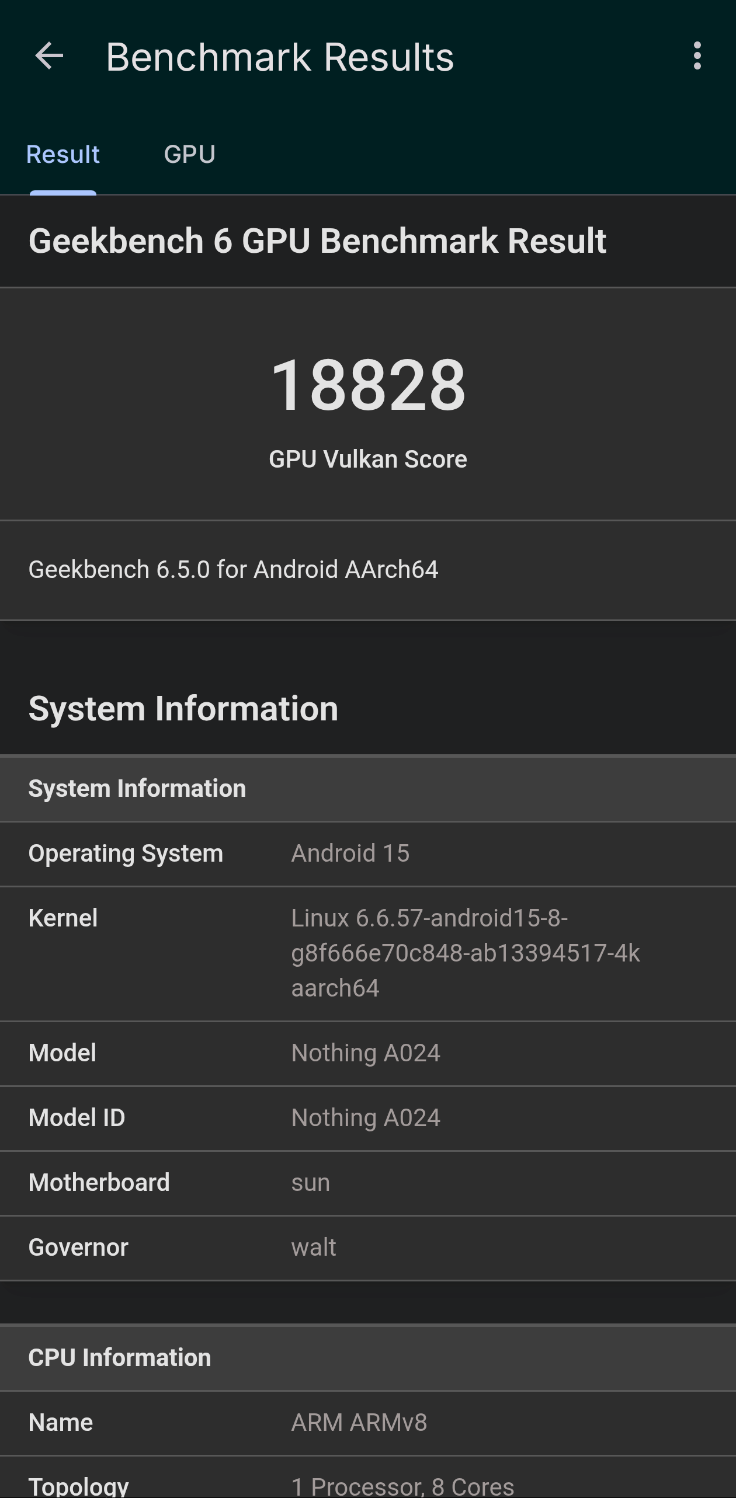Tap the System Information table header
Viewport: 736px width, 1498px height.
137,789
